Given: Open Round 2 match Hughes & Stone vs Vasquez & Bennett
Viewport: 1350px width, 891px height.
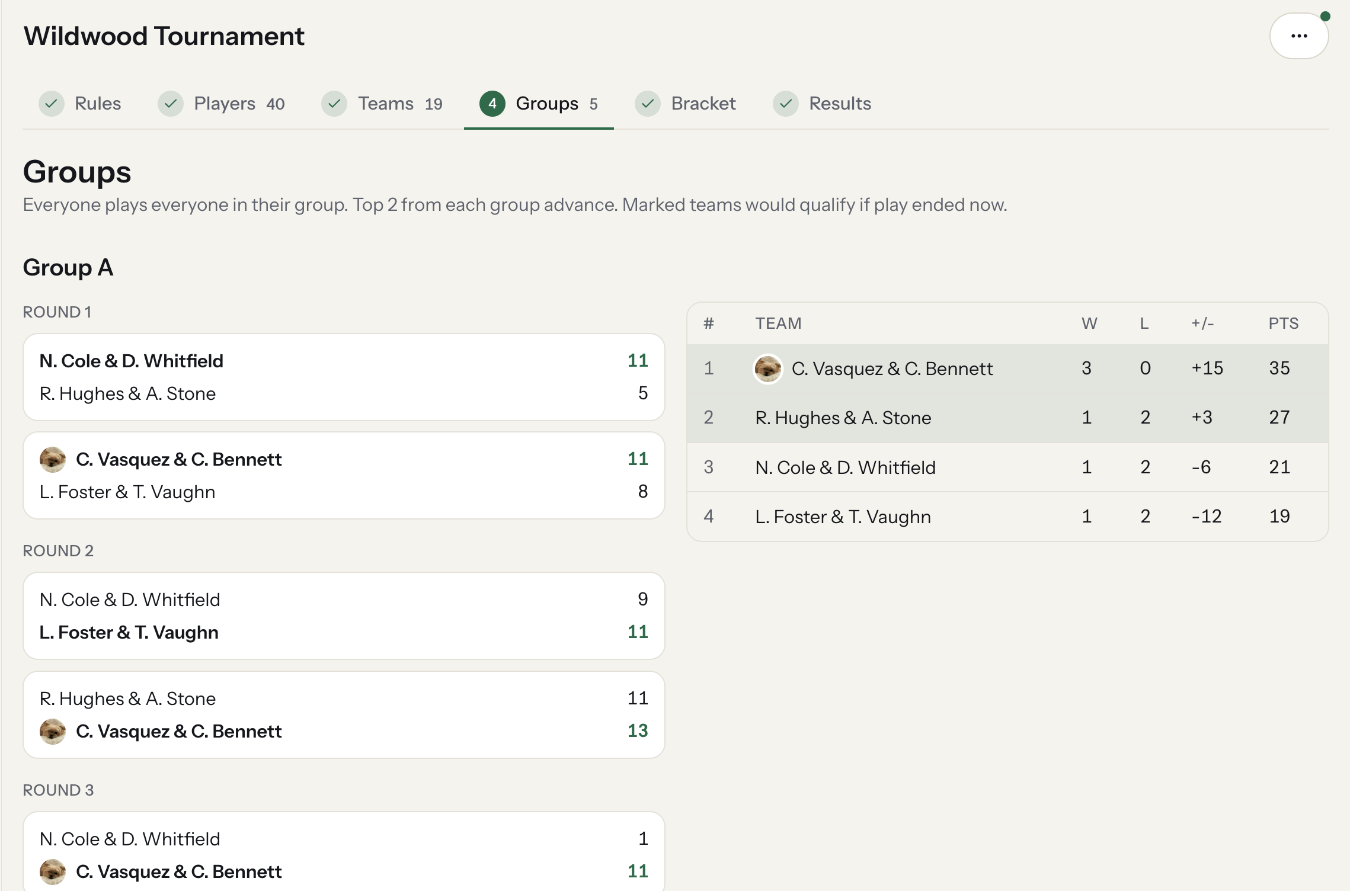Looking at the screenshot, I should (344, 715).
